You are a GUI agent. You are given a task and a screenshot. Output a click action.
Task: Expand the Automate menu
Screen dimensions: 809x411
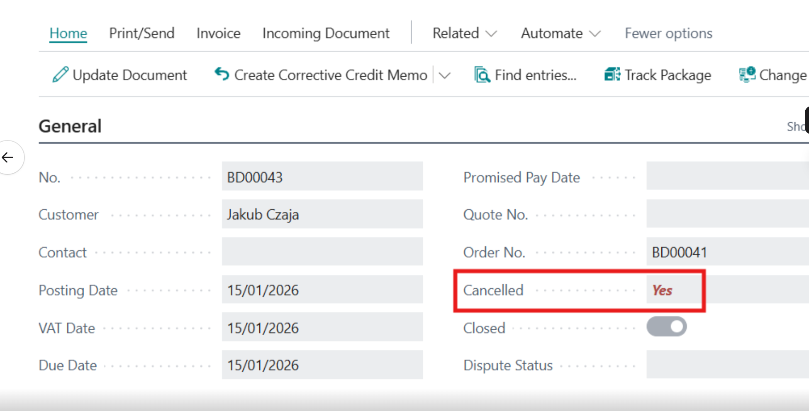tap(561, 33)
